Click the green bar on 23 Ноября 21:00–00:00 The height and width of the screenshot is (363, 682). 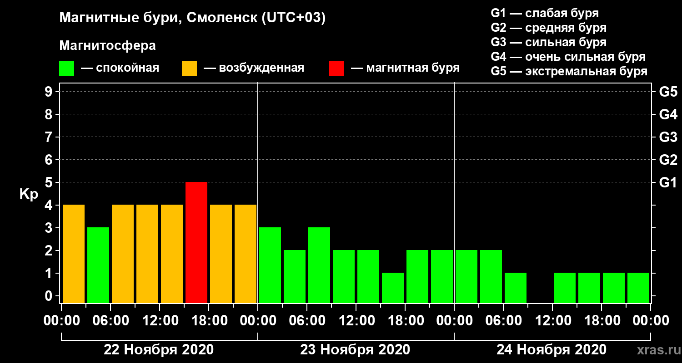click(442, 277)
